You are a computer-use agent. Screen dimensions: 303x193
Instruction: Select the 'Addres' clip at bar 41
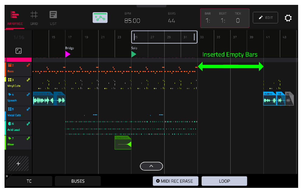tap(270, 99)
